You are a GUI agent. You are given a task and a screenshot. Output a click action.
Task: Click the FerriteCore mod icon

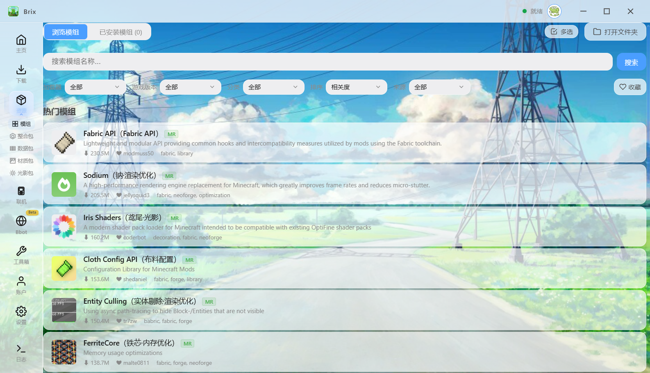click(64, 352)
